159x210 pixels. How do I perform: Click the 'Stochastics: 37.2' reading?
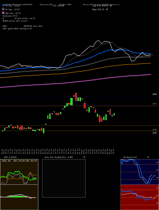[10, 16]
